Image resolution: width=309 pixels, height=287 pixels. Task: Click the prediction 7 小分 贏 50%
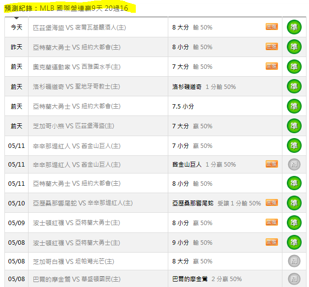click(192, 146)
